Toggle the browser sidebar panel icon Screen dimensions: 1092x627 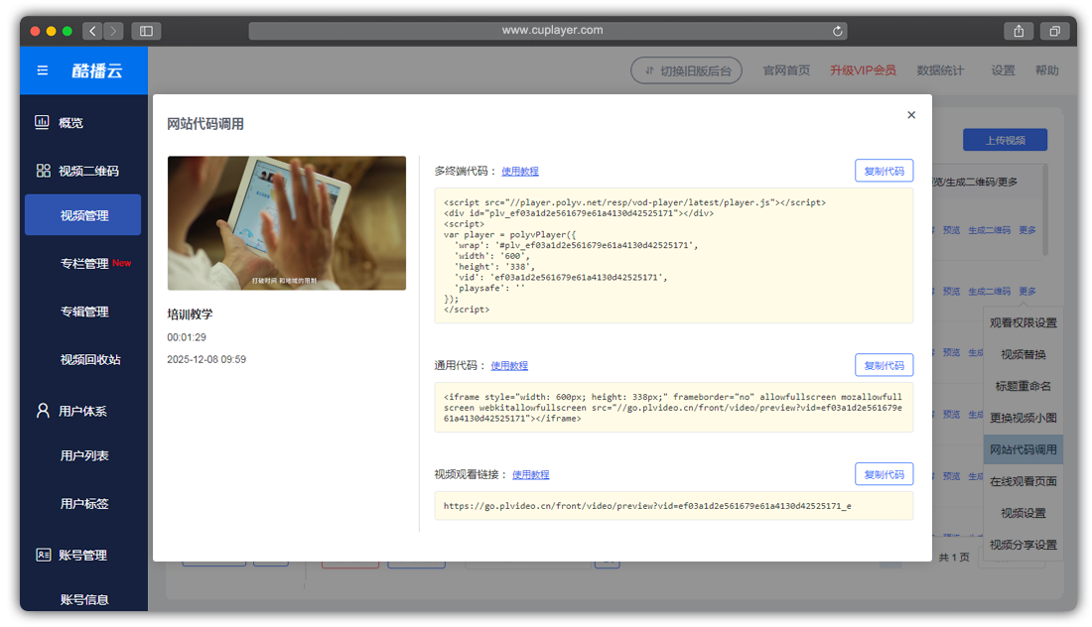pyautogui.click(x=146, y=31)
